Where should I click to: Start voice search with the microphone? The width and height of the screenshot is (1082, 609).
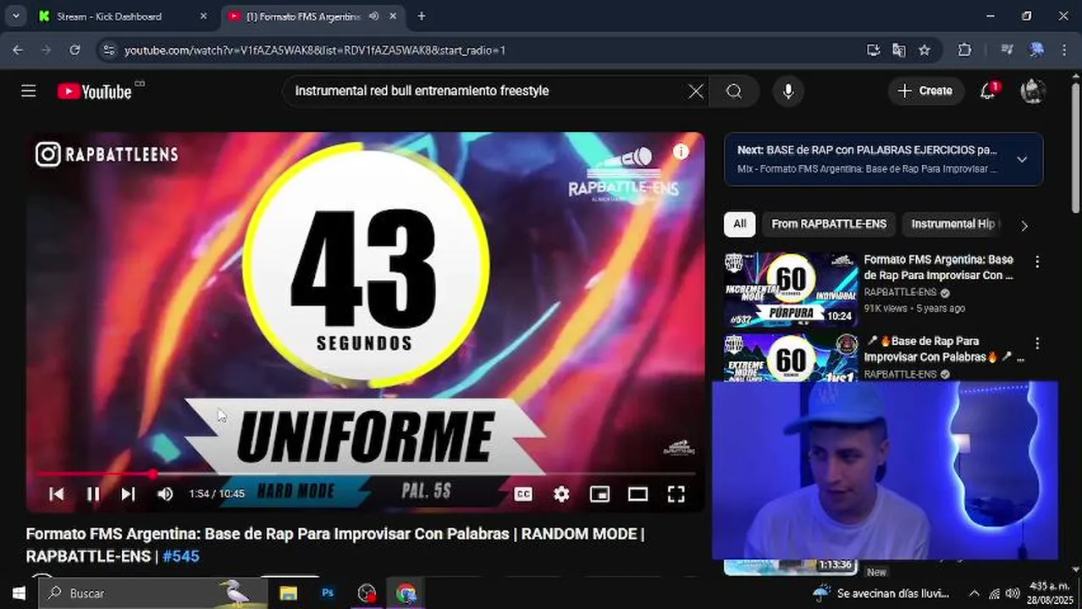(788, 91)
